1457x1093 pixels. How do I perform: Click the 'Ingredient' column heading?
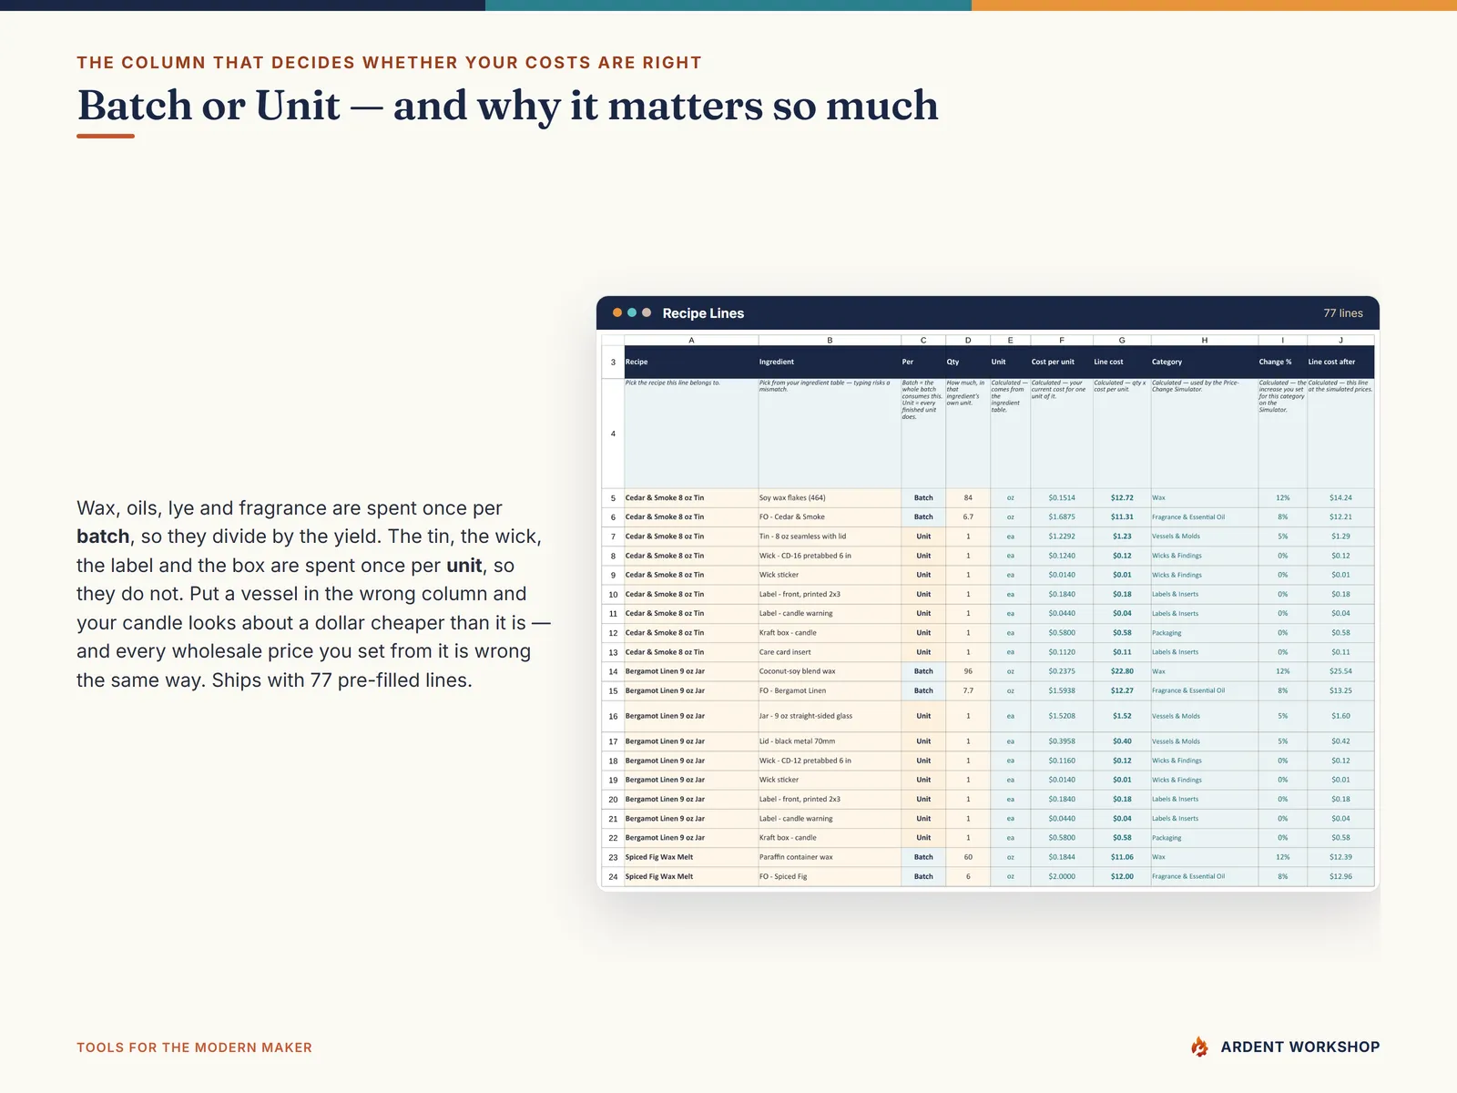tap(777, 362)
